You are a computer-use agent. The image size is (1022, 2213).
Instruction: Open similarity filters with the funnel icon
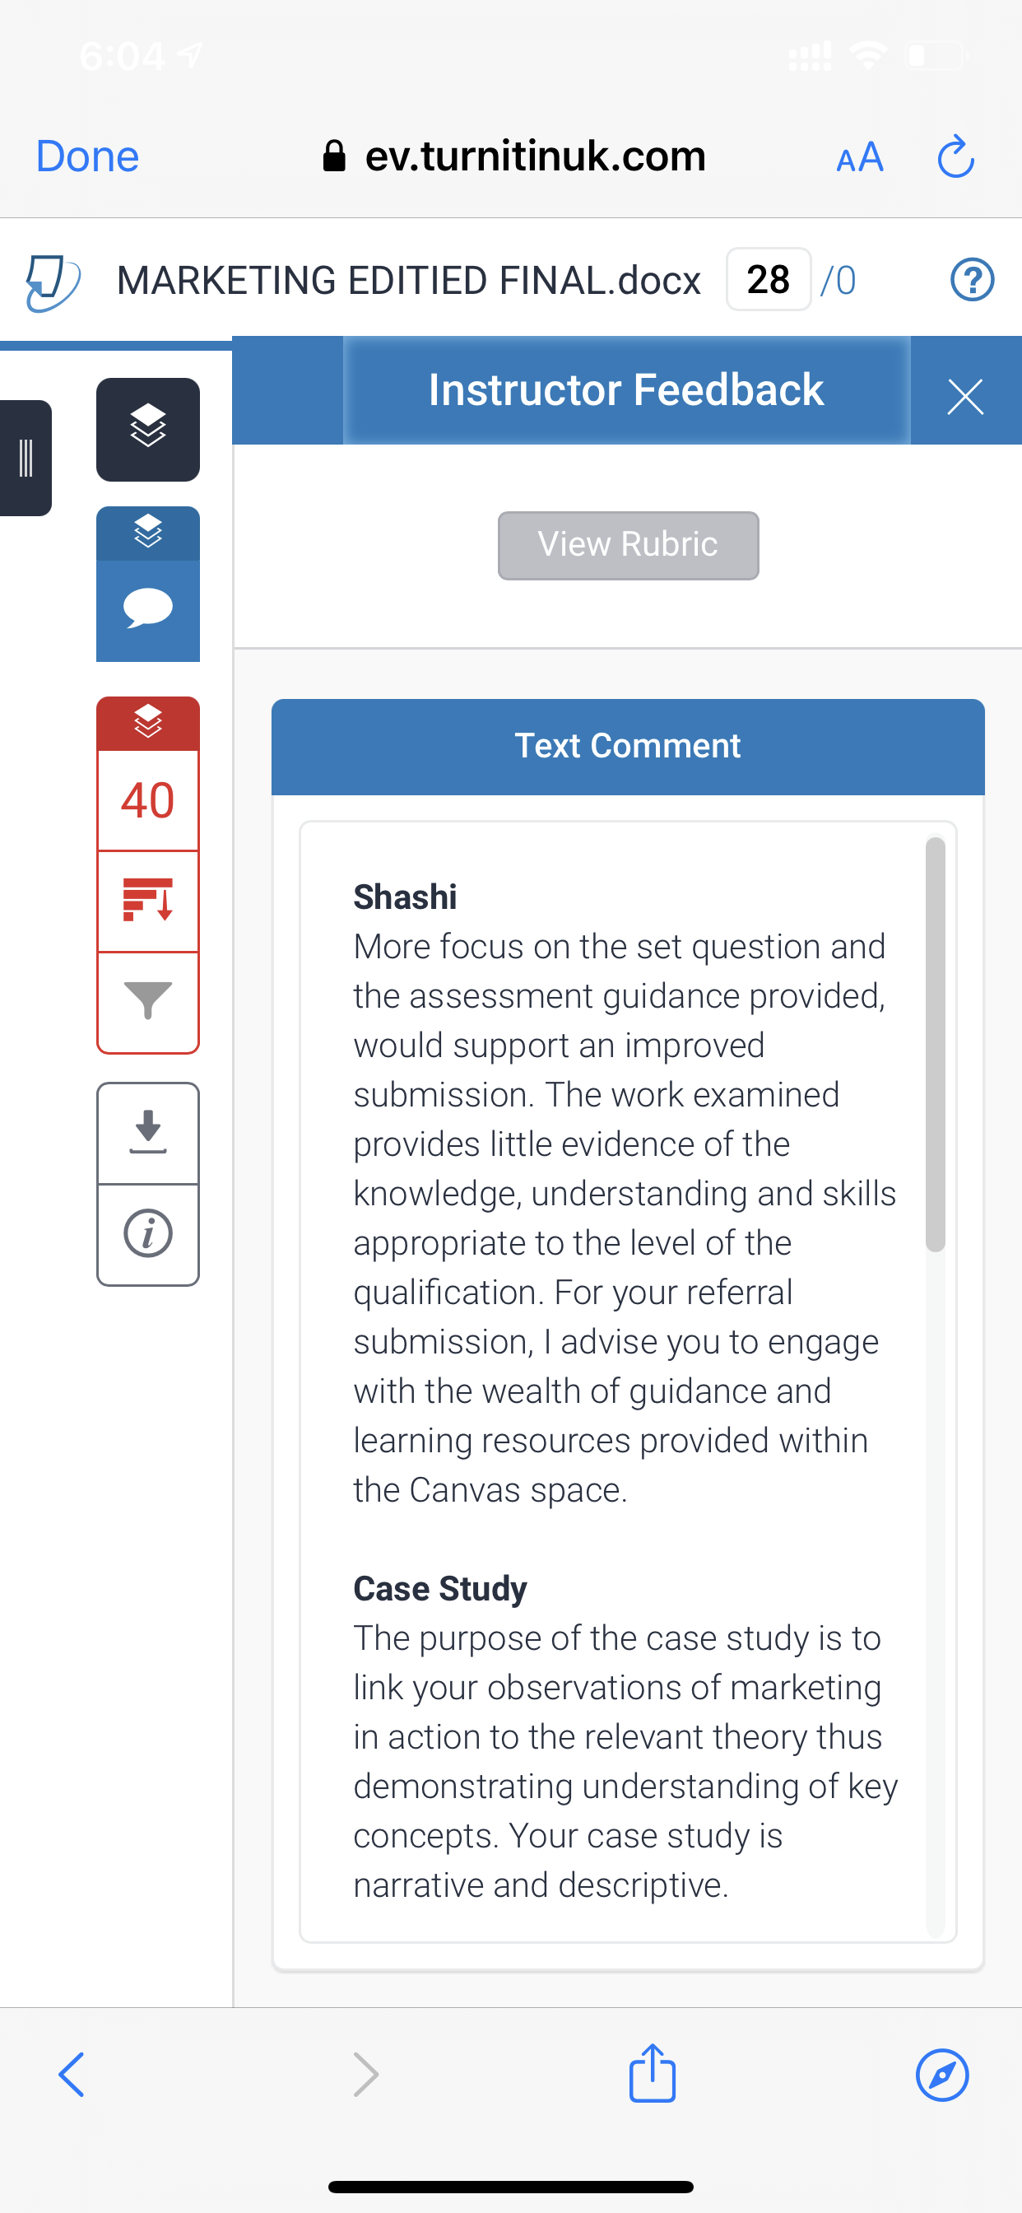click(x=148, y=1001)
